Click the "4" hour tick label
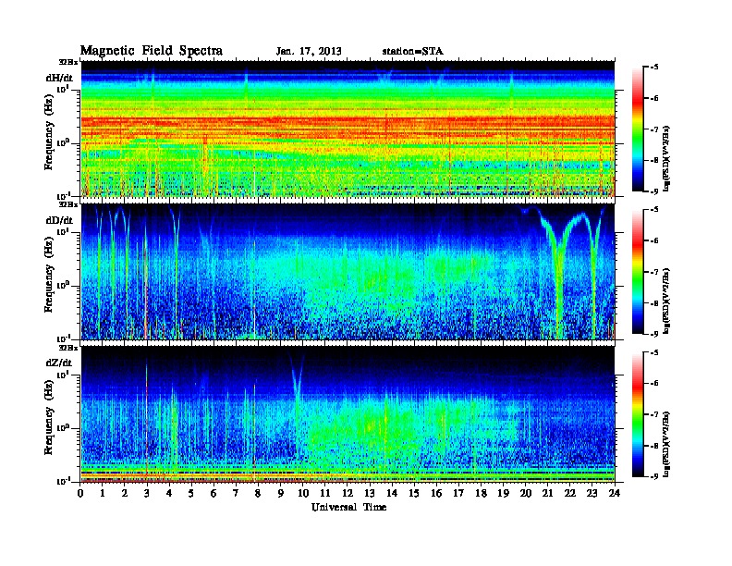 [169, 493]
